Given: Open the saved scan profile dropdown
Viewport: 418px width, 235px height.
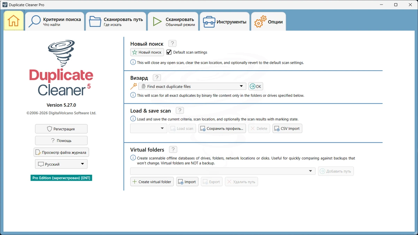Looking at the screenshot, I should (148, 128).
